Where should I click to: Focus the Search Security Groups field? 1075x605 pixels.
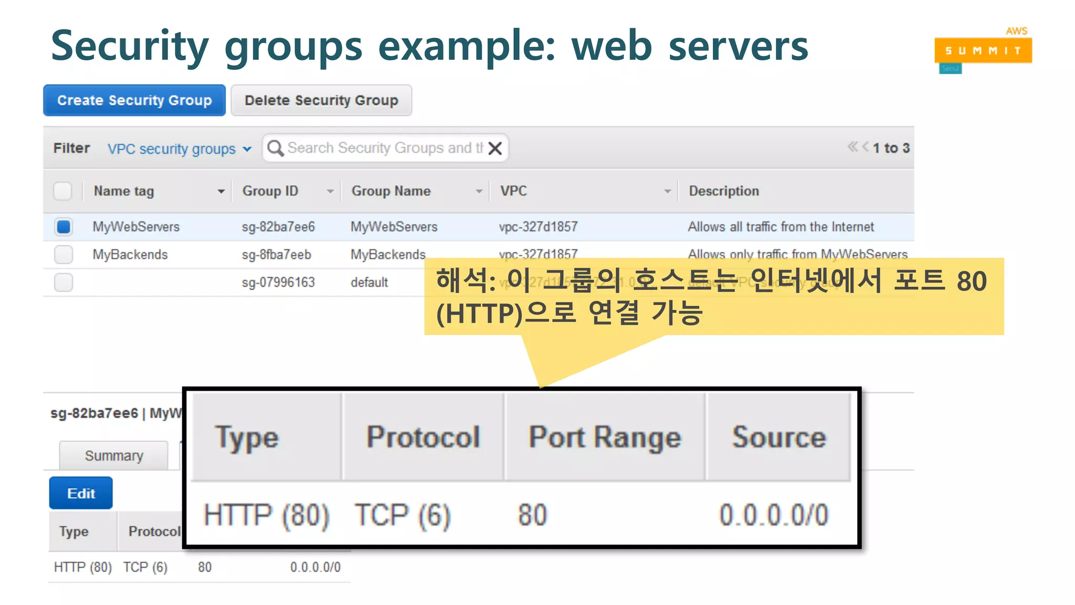[384, 148]
